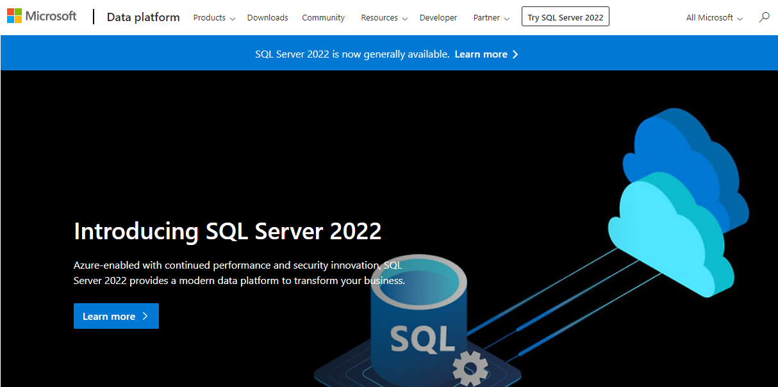Click the Data platform site title
Image resolution: width=778 pixels, height=387 pixels.
point(143,17)
